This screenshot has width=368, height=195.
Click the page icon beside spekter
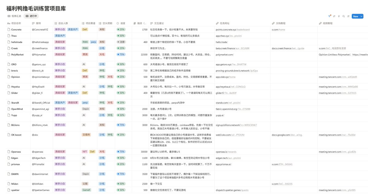9,190
